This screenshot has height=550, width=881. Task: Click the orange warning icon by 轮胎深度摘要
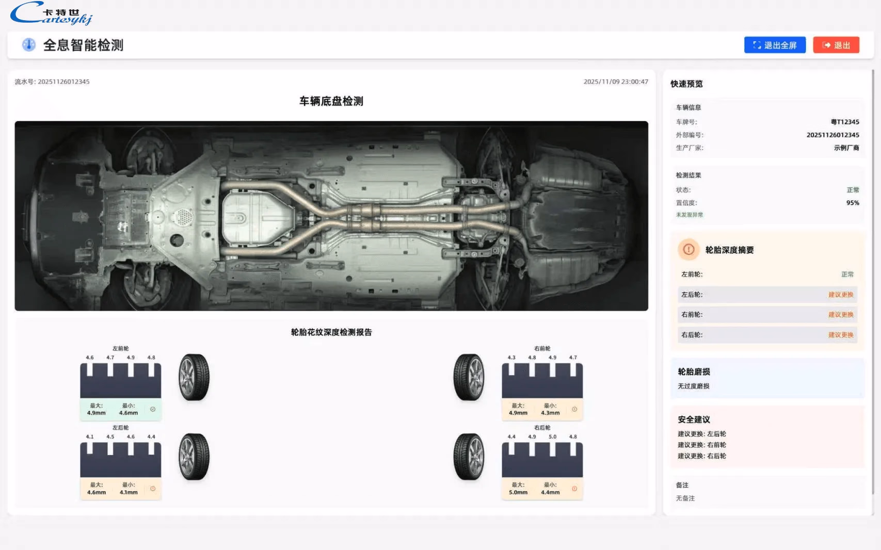[688, 249]
